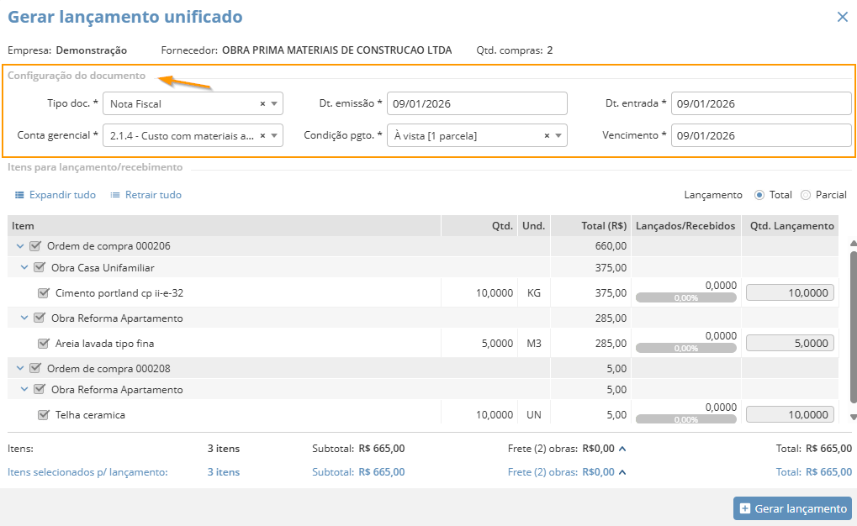Select the Parcial lançamento radio option
Viewport: 857px width, 526px height.
(806, 195)
